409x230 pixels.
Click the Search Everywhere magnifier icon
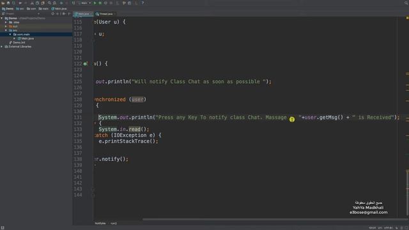tap(406, 3)
